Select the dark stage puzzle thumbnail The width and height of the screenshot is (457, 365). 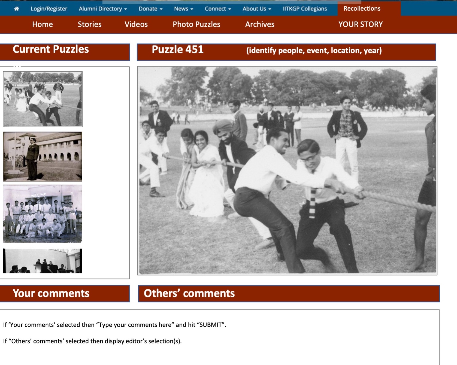click(x=43, y=261)
